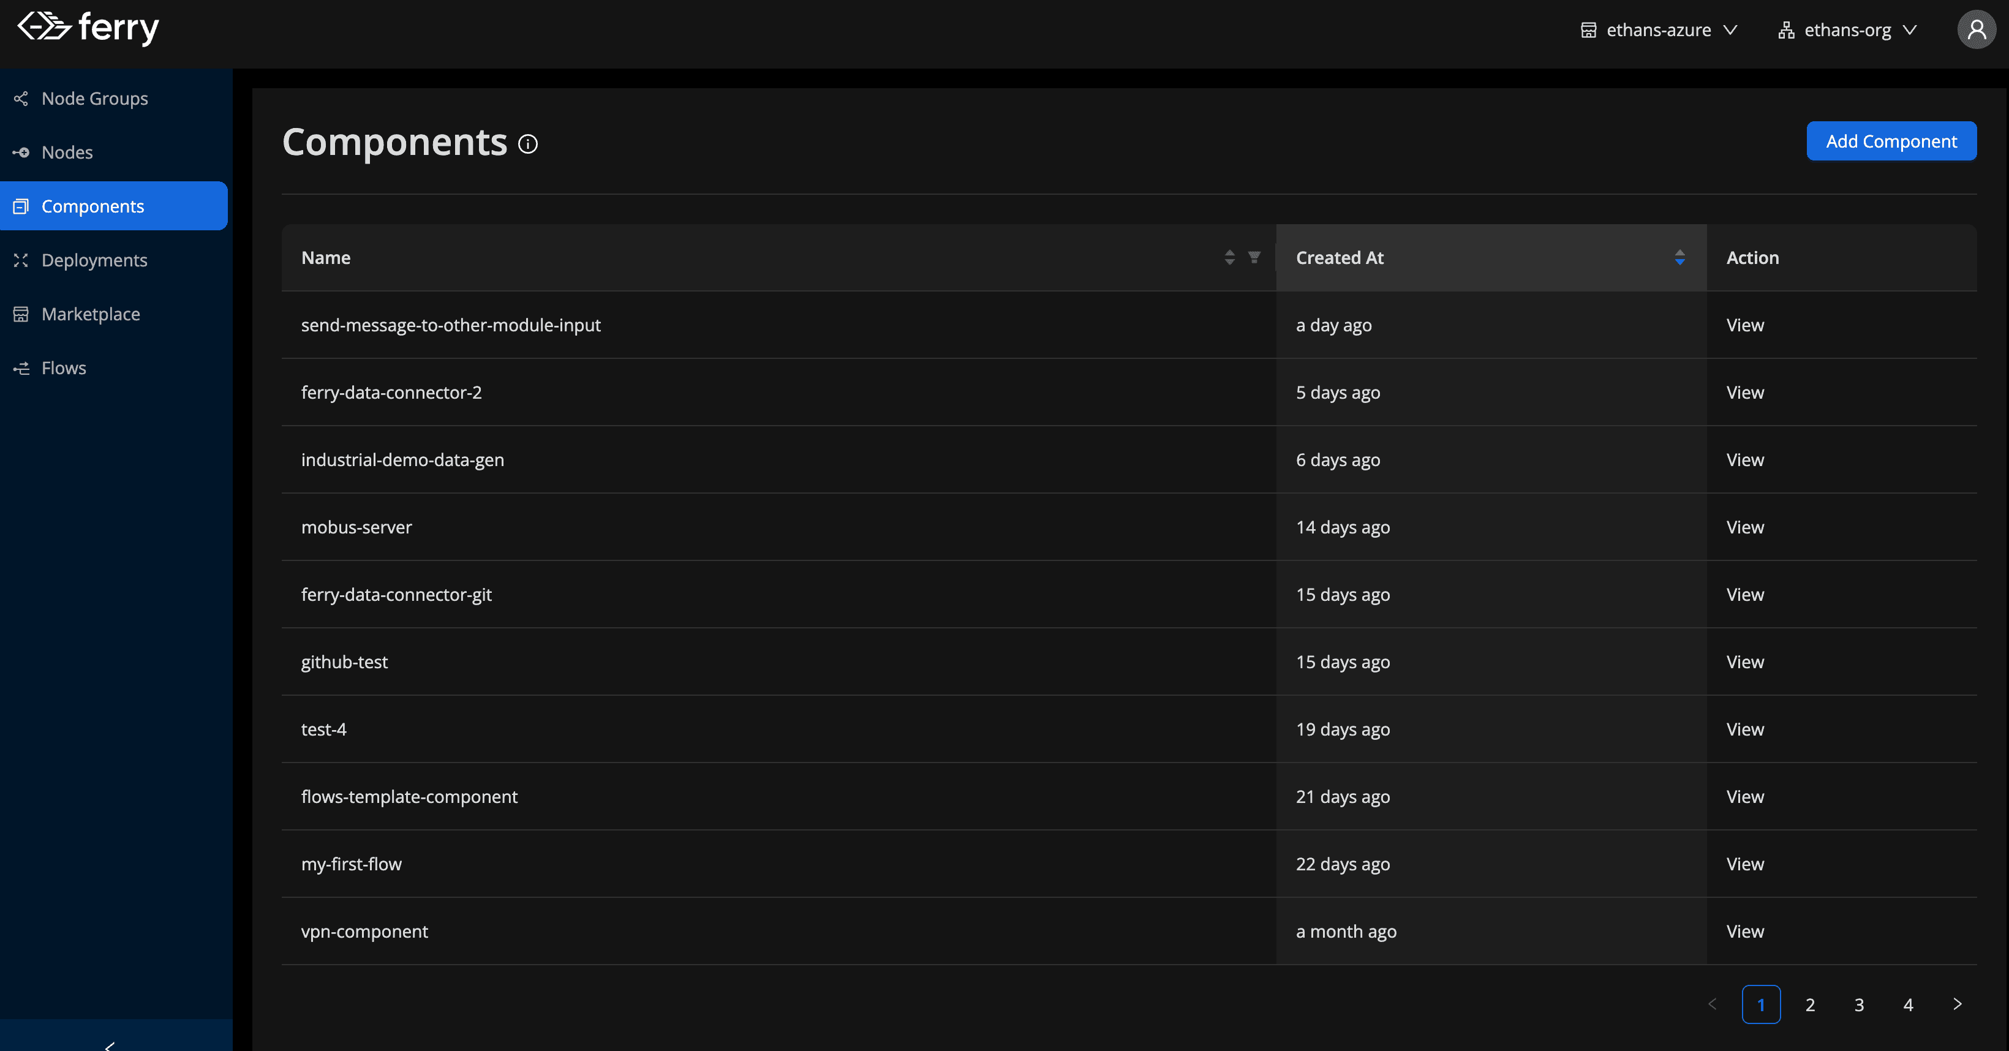The width and height of the screenshot is (2009, 1051).
Task: Click the Nodes sidebar icon
Action: [21, 152]
